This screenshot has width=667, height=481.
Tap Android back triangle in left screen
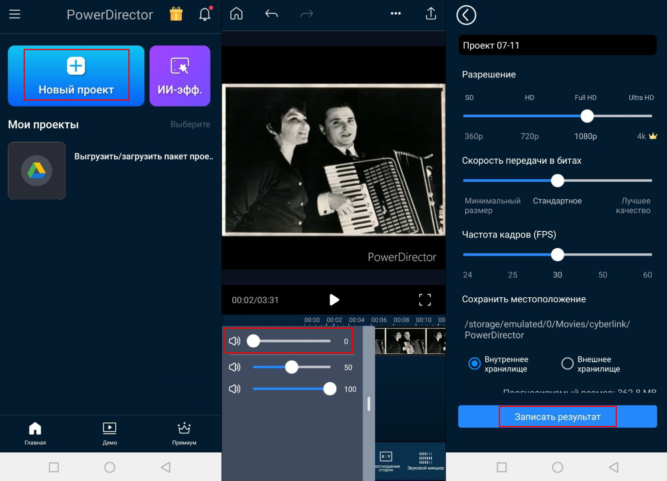coord(165,467)
